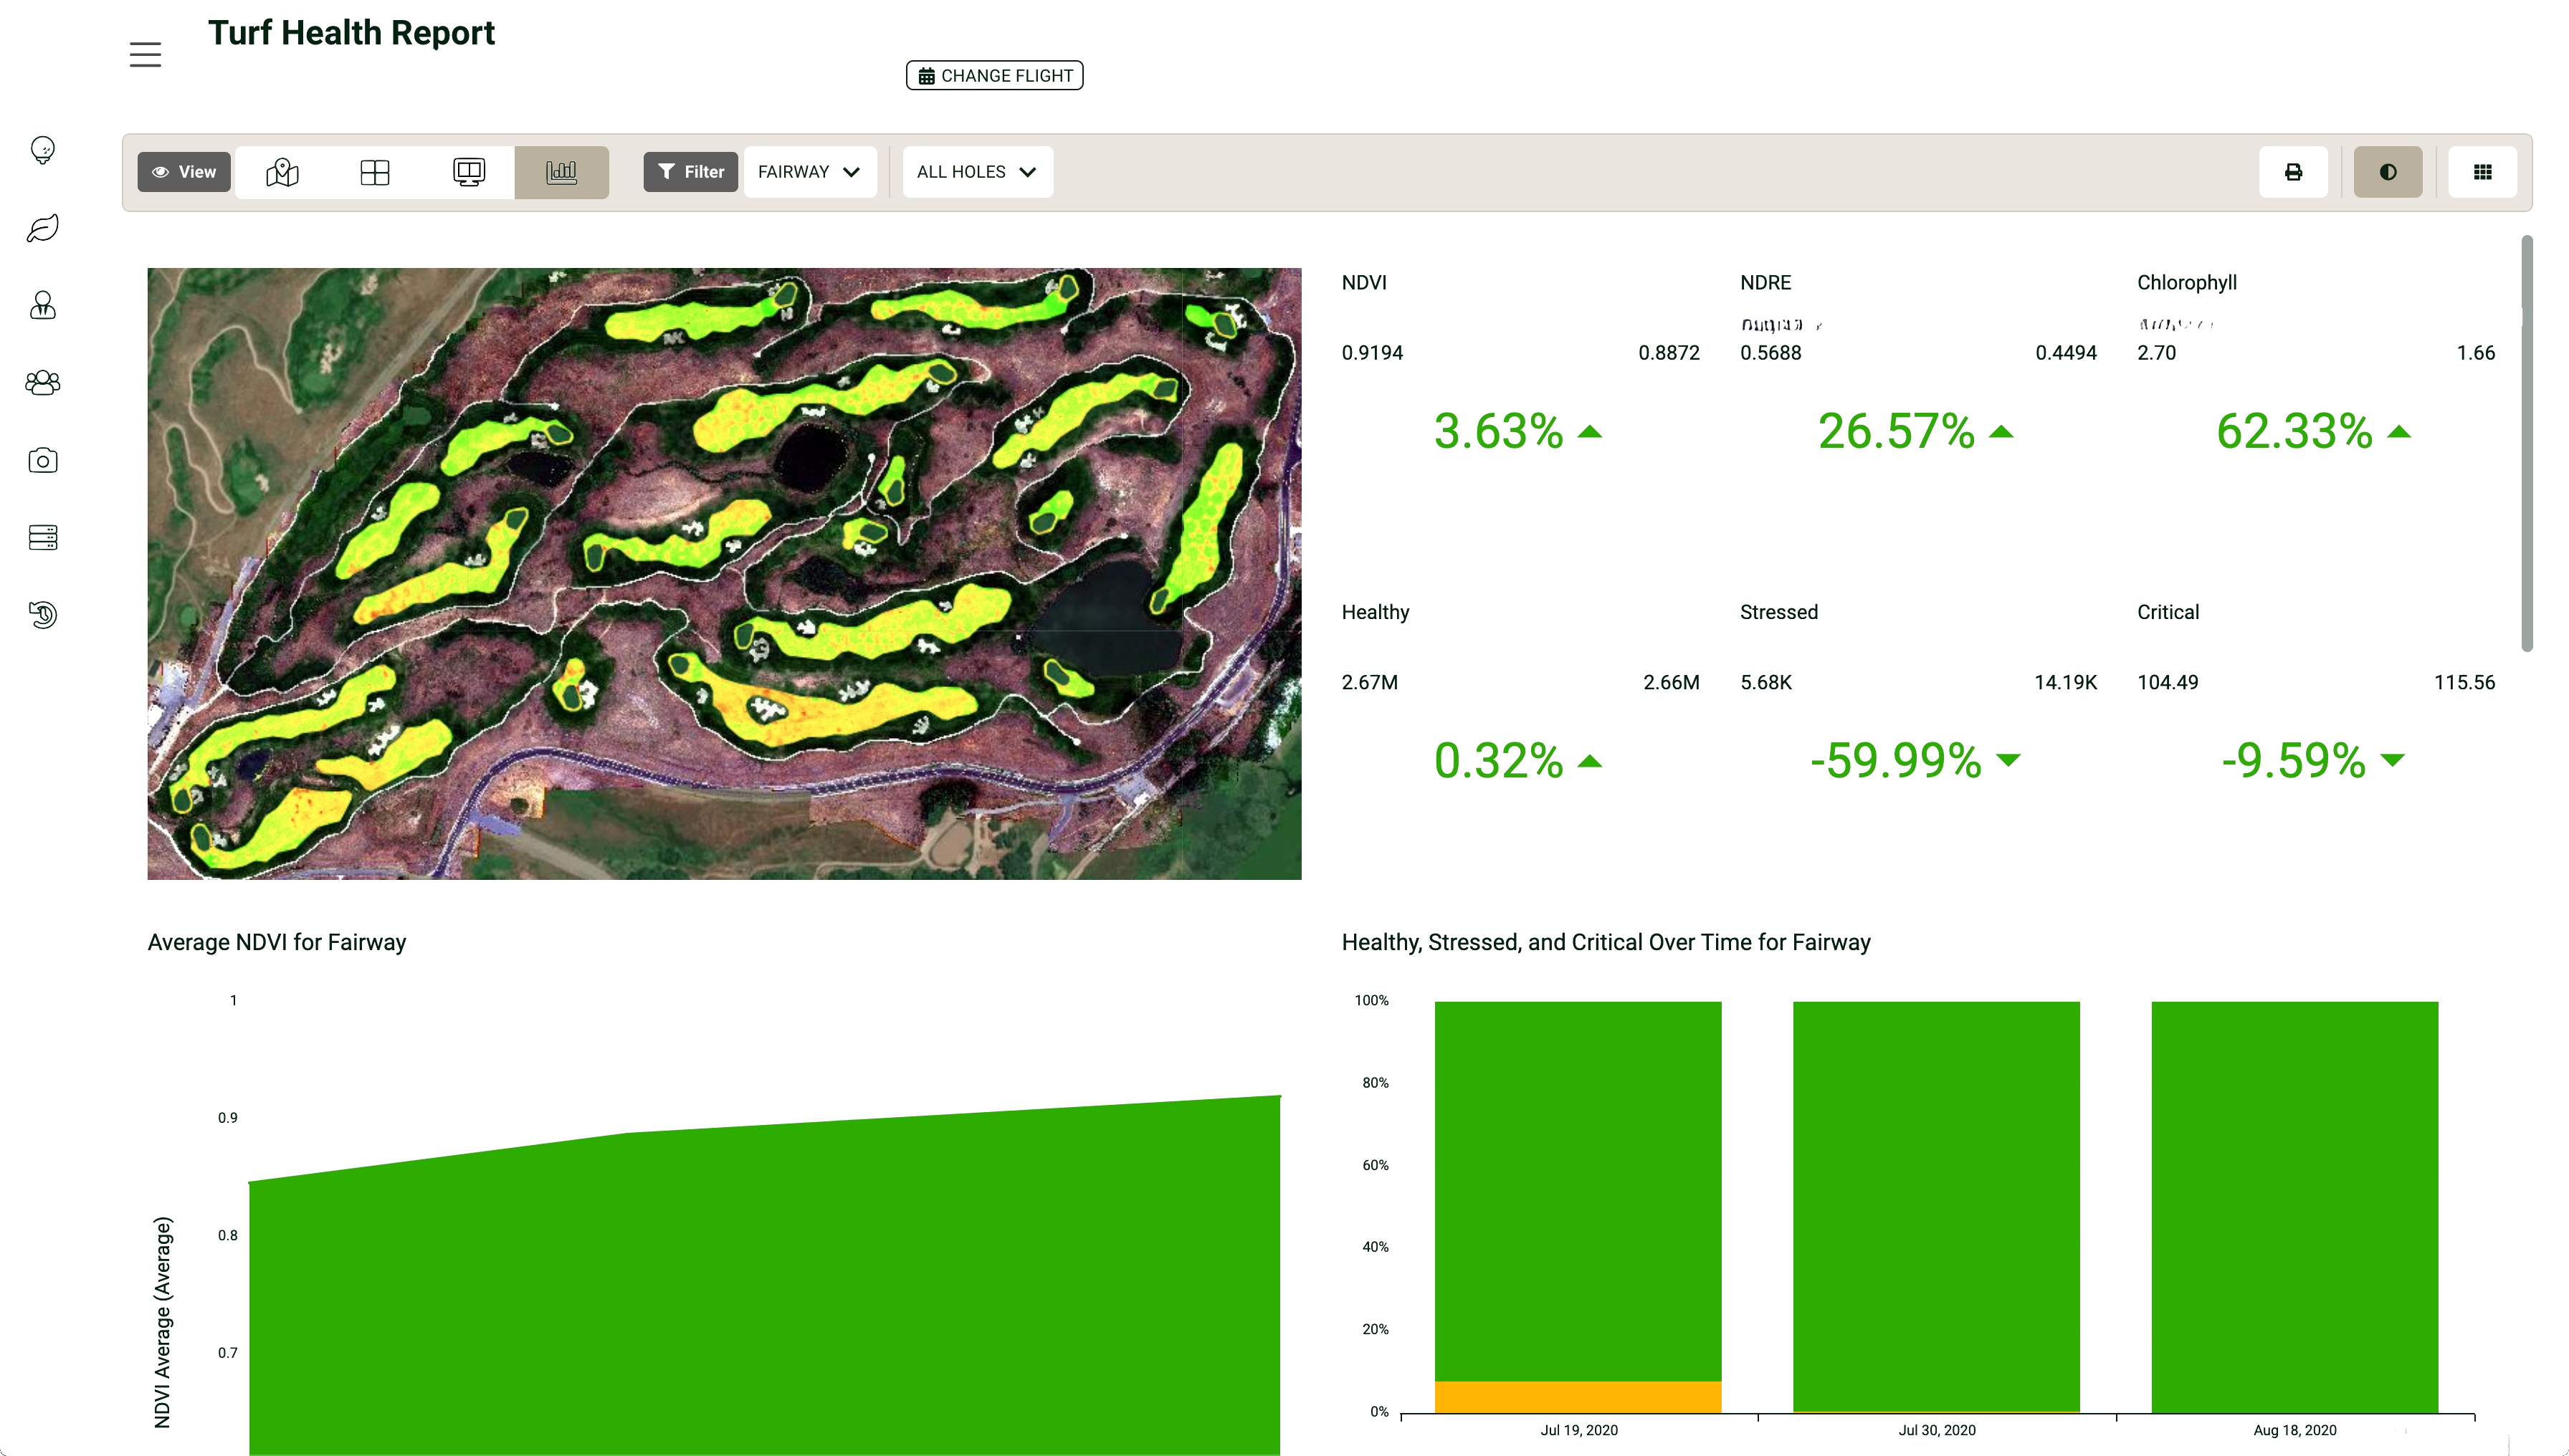Open the ALL HOLES dropdown

(x=976, y=172)
